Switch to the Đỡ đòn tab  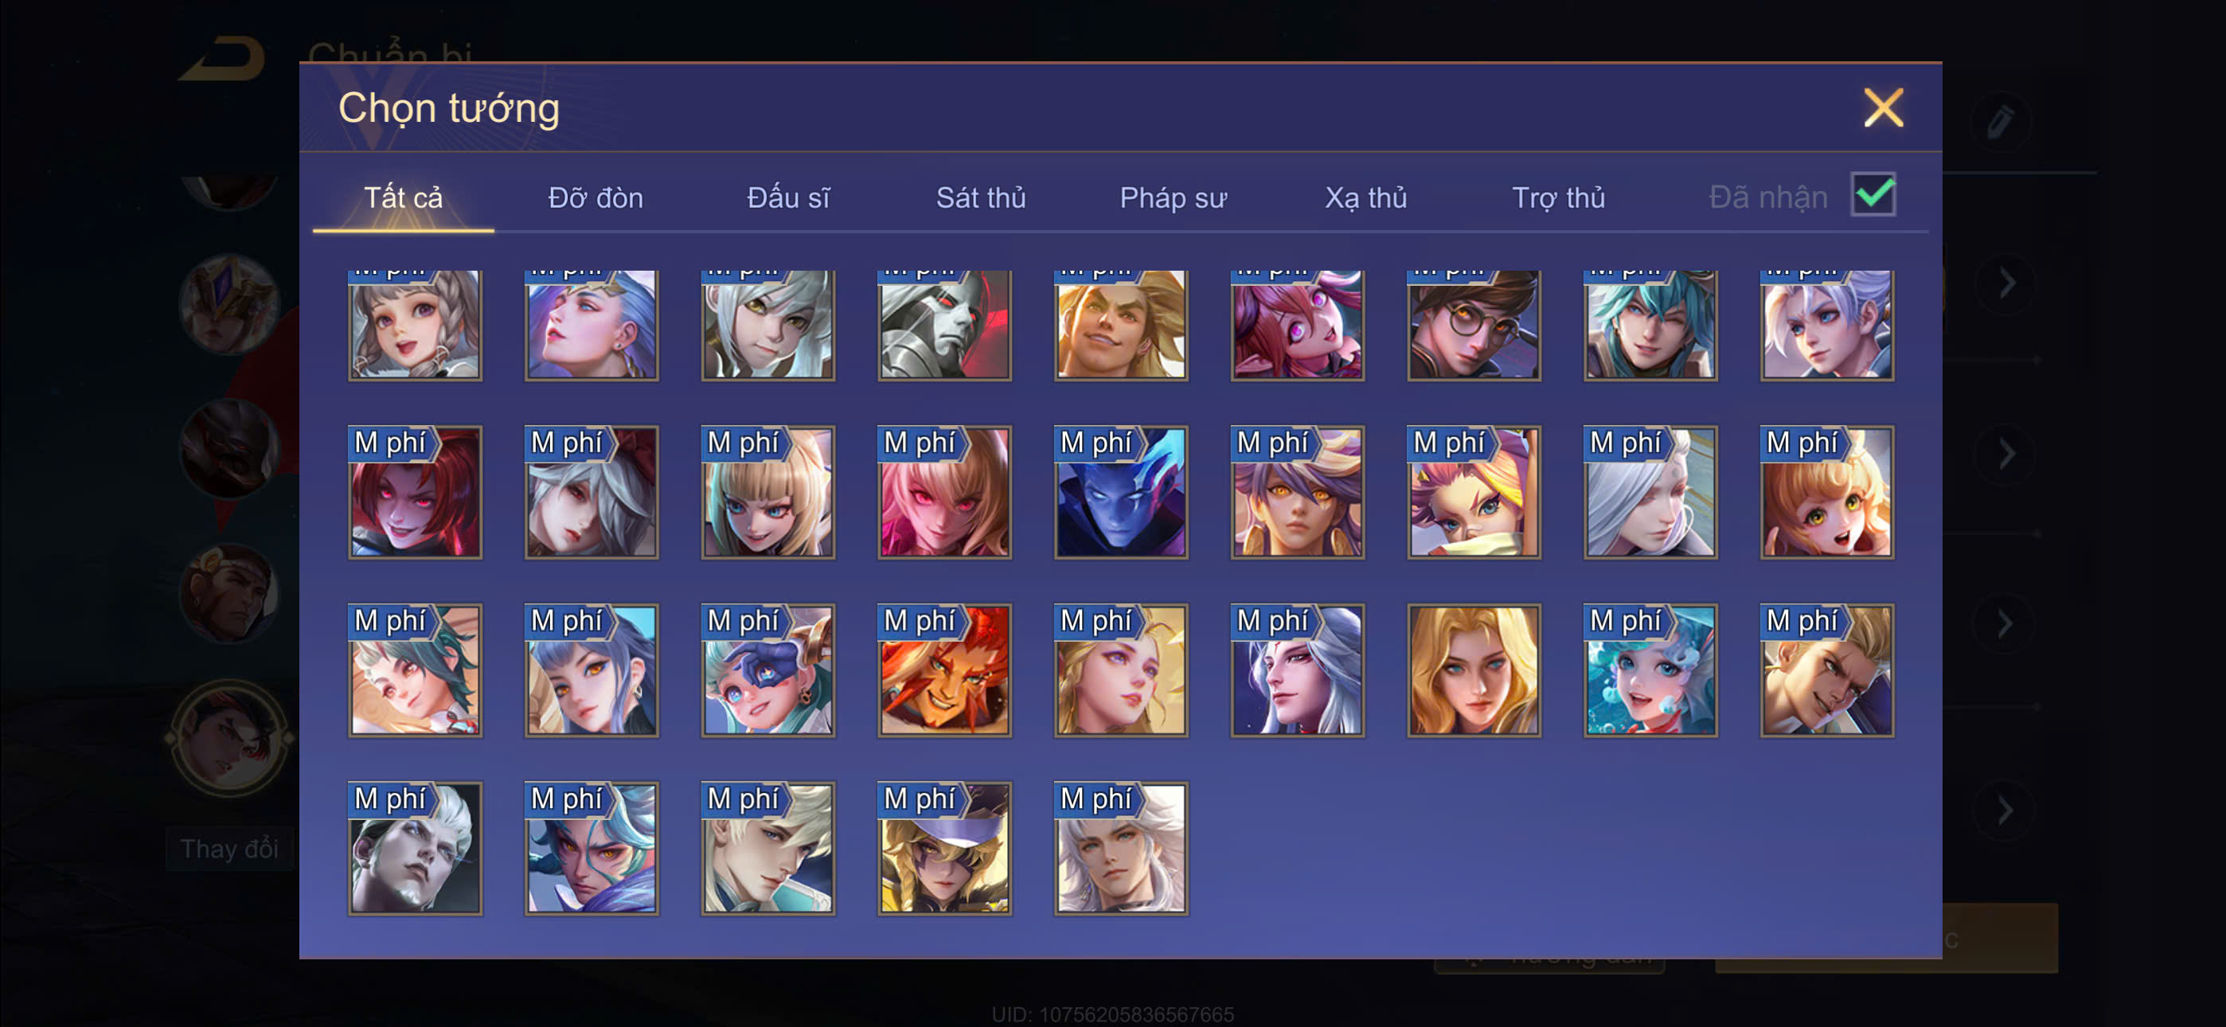[x=596, y=198]
